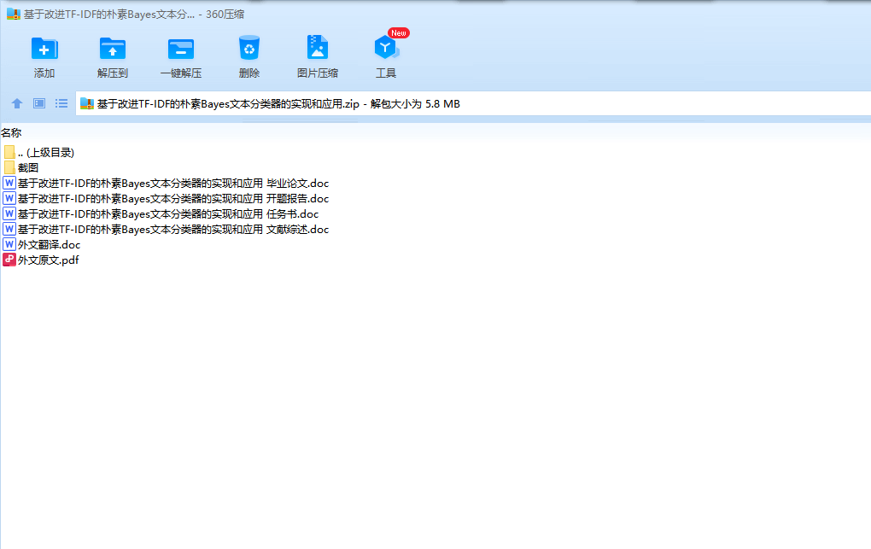Click the Word icon of 外文翻译.doc
The height and width of the screenshot is (549, 871).
tap(9, 244)
